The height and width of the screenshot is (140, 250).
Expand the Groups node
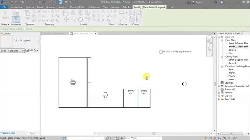point(219,96)
